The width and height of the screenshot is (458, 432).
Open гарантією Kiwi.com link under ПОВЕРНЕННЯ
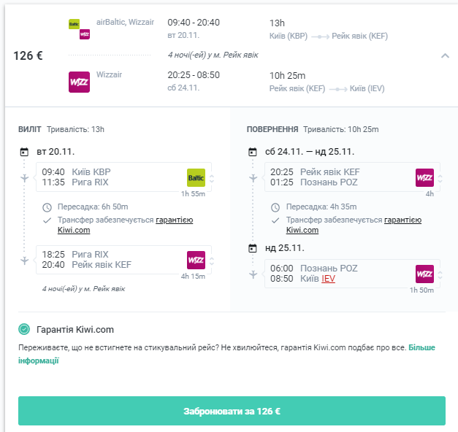click(402, 220)
